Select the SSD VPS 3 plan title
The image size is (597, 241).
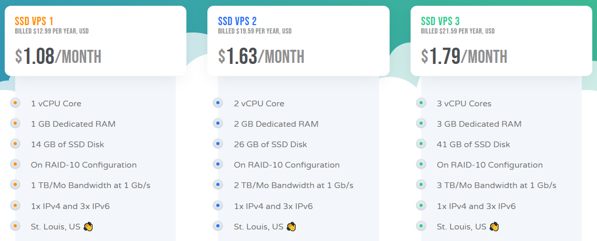(x=441, y=21)
